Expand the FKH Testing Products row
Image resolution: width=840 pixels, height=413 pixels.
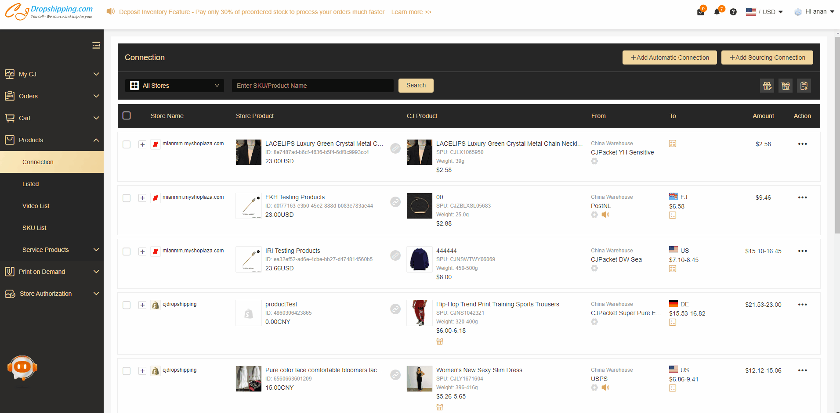point(142,198)
